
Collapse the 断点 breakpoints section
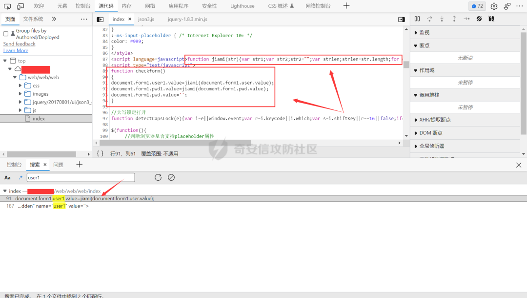(416, 46)
